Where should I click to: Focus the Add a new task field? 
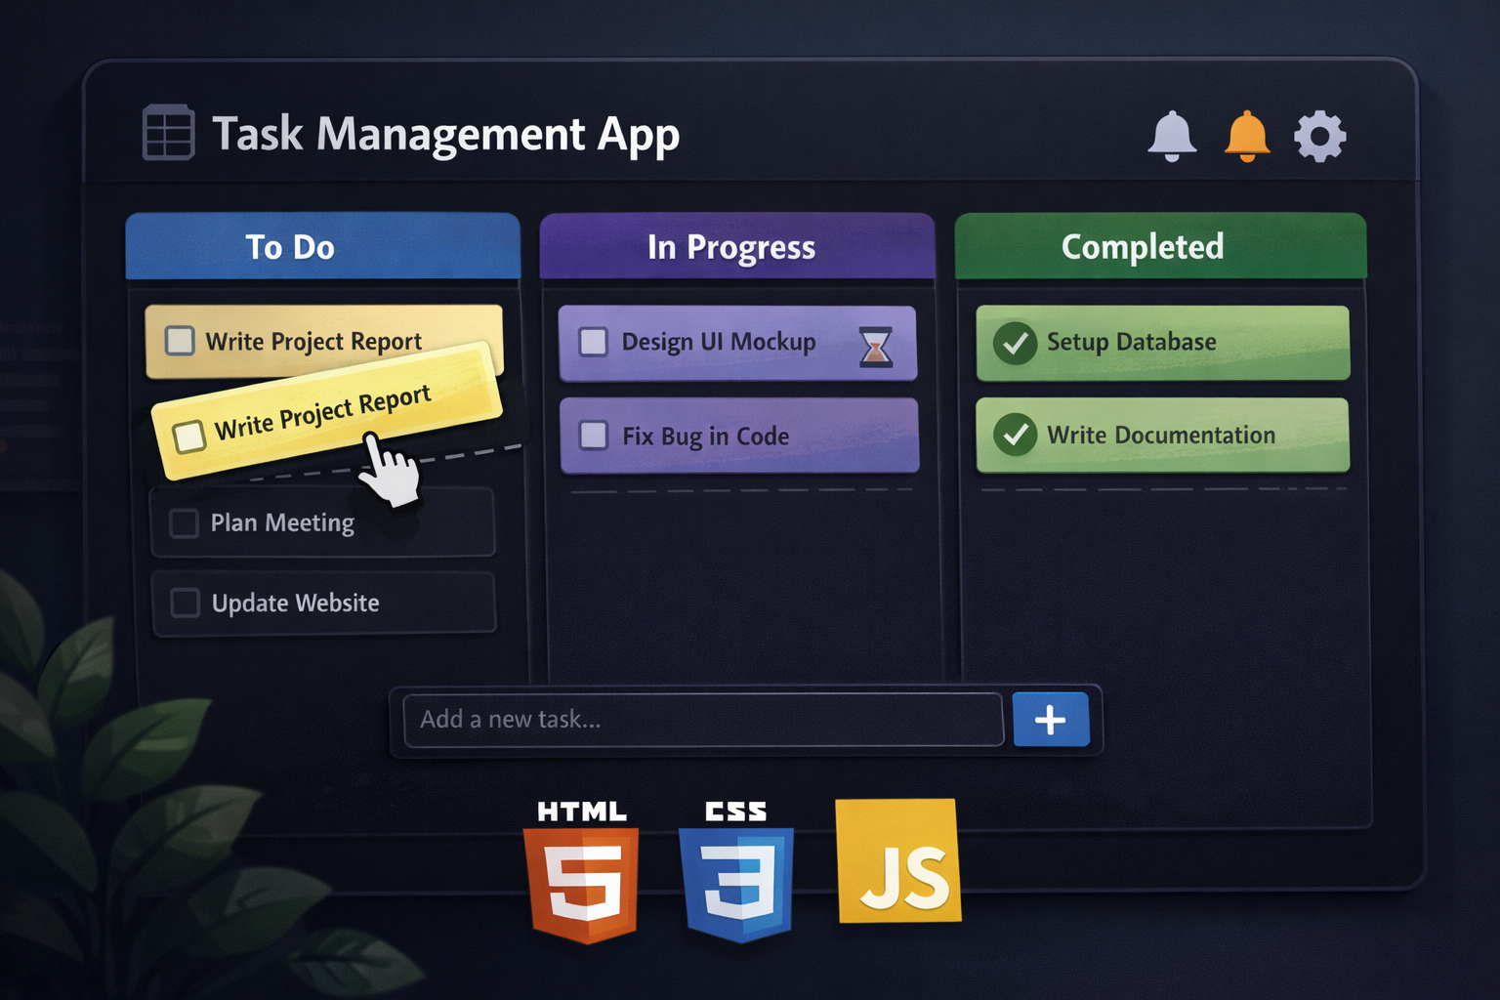(x=703, y=720)
